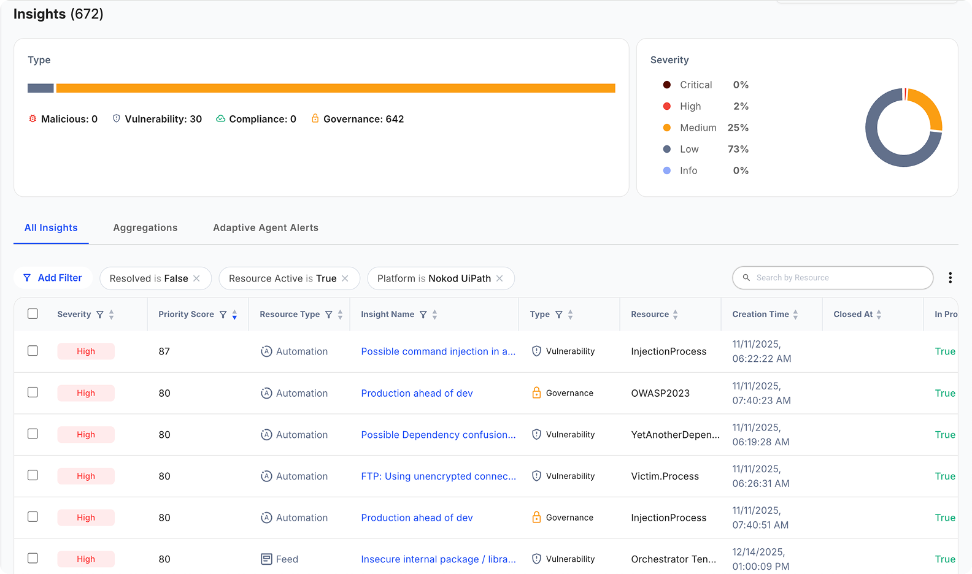This screenshot has height=574, width=972.
Task: Select the checkbox for the Victim.Process row
Action: (33, 475)
